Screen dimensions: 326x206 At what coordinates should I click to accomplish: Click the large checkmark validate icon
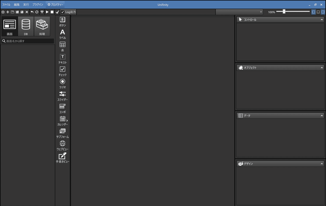point(57,12)
